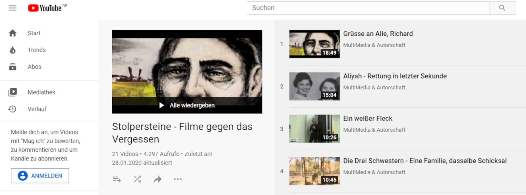
Task: Open thumbnail of Ein weißer Fleck
Action: tap(314, 128)
